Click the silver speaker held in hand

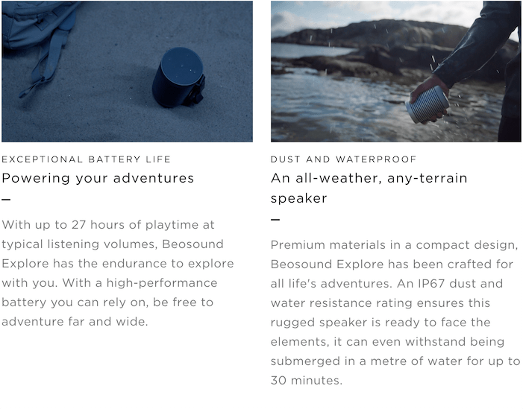(428, 104)
